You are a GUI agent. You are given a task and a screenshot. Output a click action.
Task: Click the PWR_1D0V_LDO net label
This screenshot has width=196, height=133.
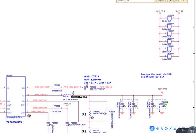(x=38, y=112)
